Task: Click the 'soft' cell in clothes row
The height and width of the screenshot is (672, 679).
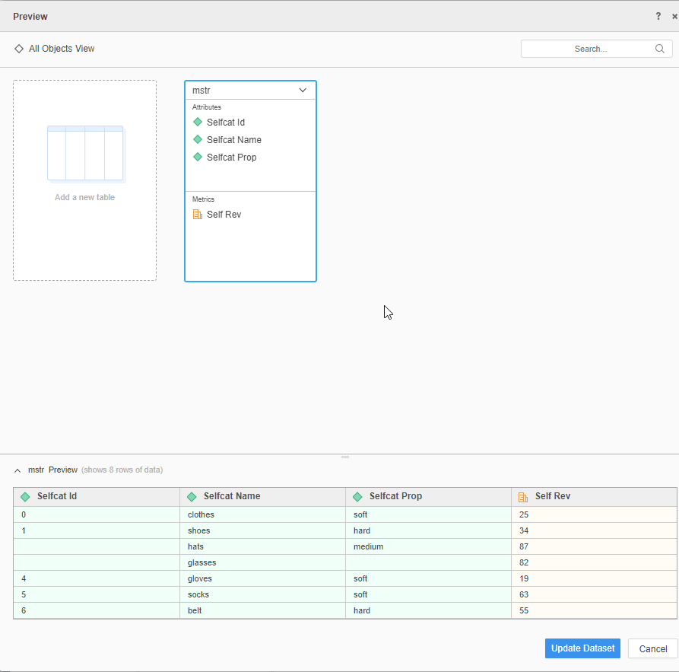Action: coord(429,514)
